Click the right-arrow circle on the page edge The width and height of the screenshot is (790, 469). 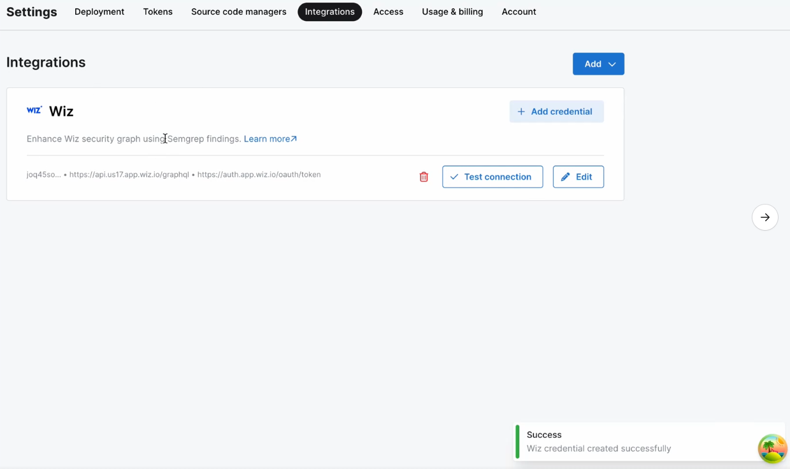point(765,217)
